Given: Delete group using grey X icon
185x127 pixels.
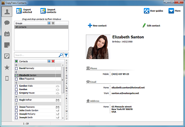Looking at the screenshot, I should [x=53, y=23].
